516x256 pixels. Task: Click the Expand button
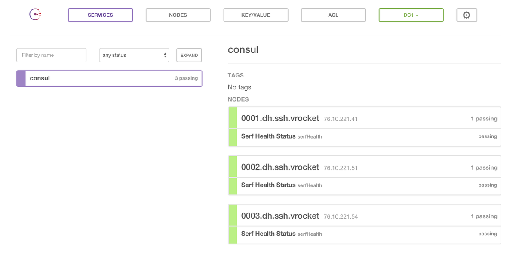[x=189, y=55]
